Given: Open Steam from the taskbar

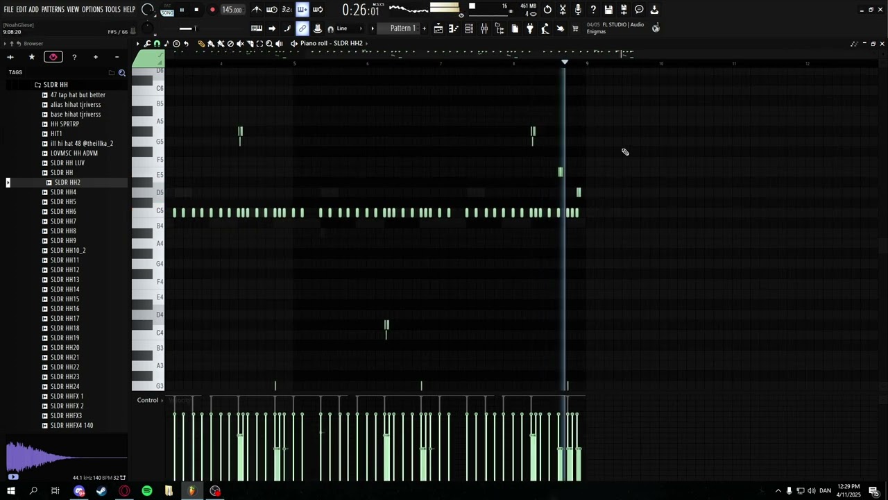Looking at the screenshot, I should click(x=101, y=491).
